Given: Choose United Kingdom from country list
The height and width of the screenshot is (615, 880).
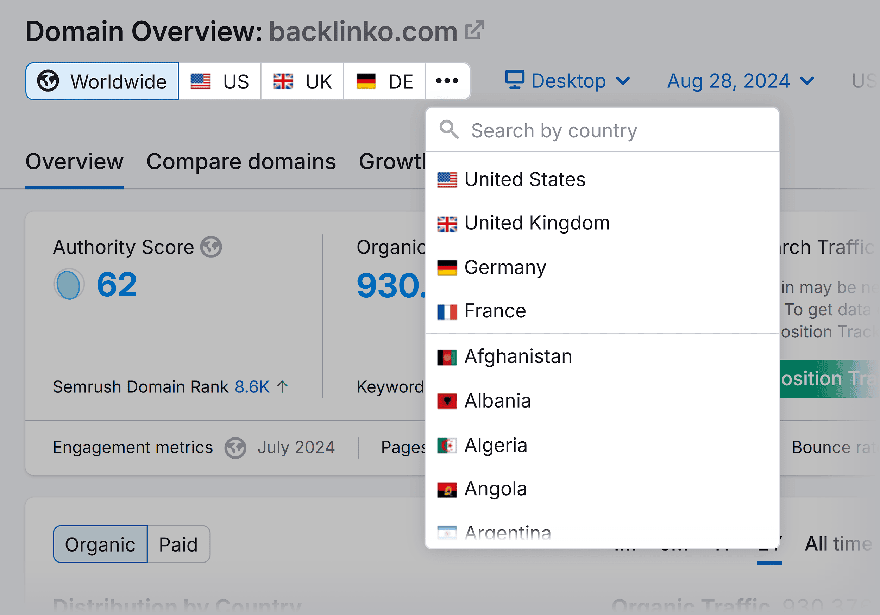Looking at the screenshot, I should click(602, 223).
